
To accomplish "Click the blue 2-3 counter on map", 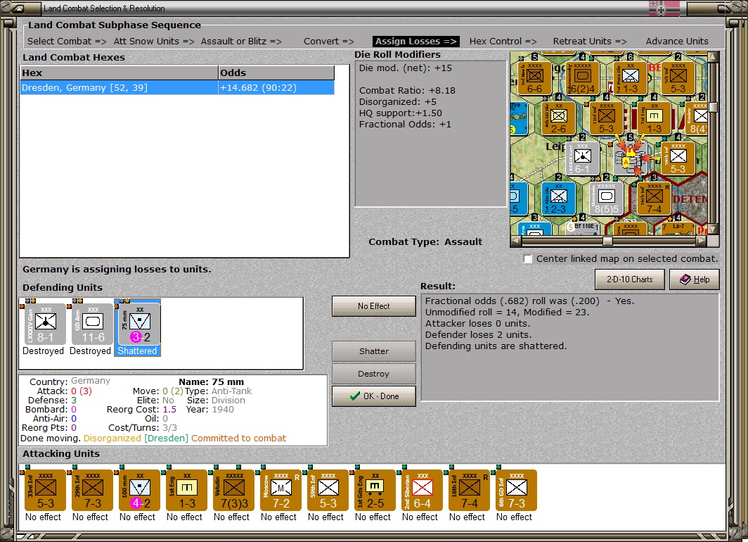I will [559, 198].
